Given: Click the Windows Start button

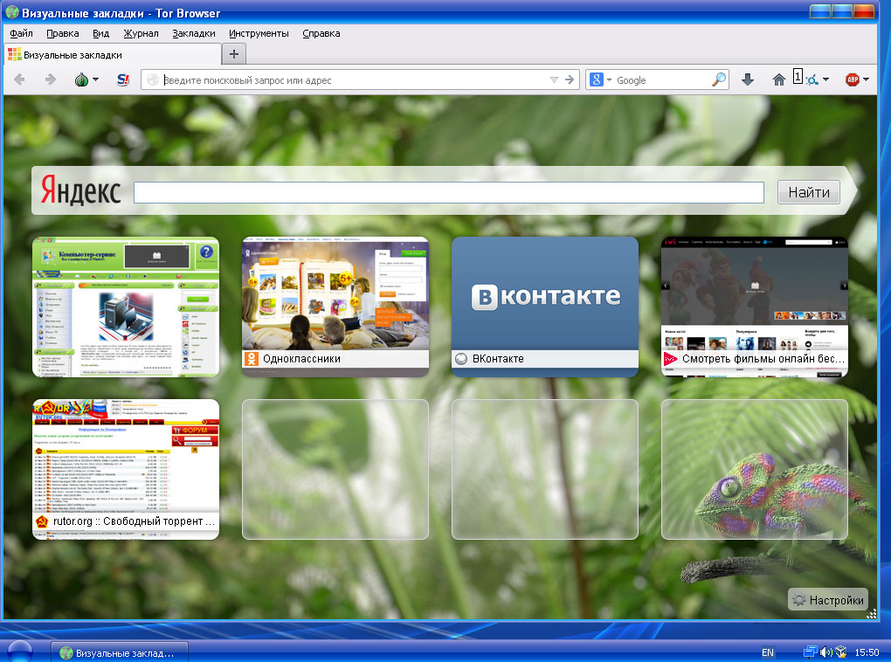Looking at the screenshot, I should (19, 652).
